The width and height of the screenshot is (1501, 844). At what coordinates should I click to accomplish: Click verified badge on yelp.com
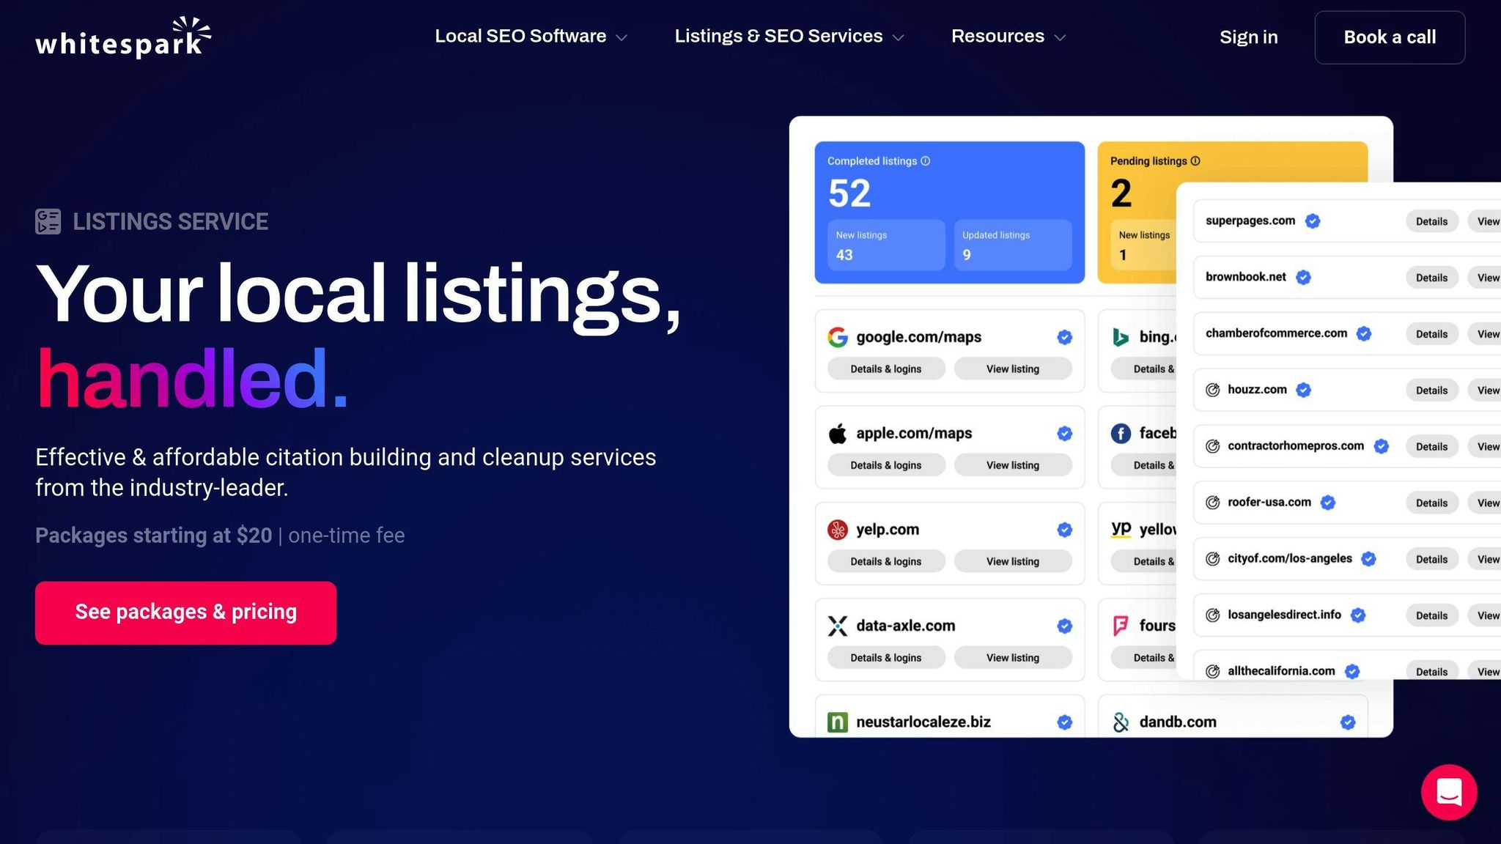(1065, 530)
